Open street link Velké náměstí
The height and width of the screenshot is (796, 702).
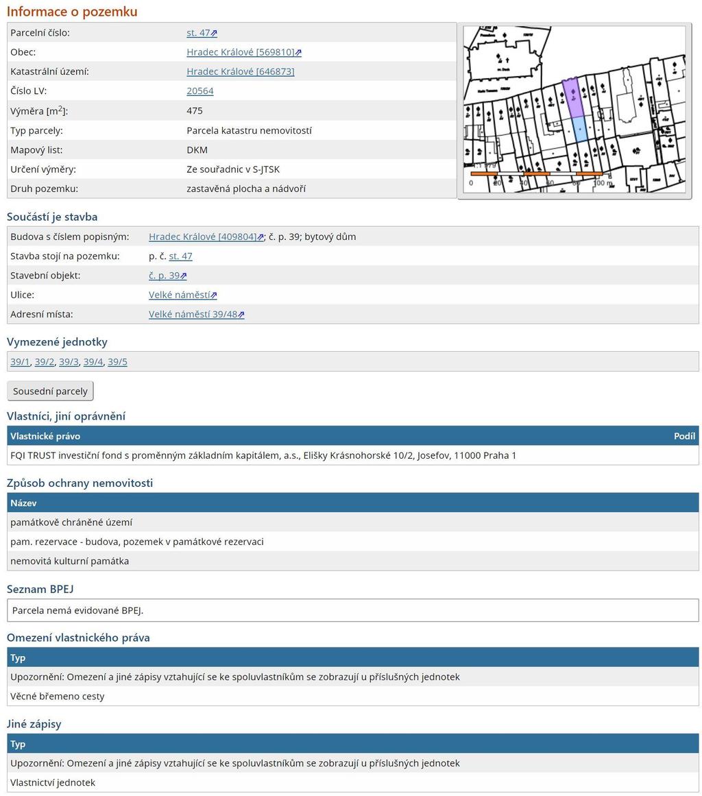(x=179, y=295)
